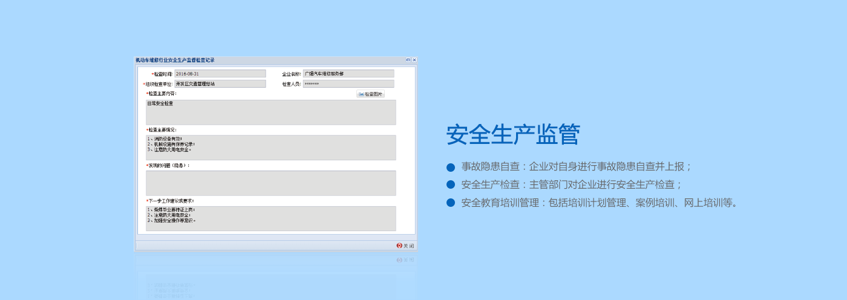The image size is (847, 300).
Task: Maximize the inspection record dialog window
Action: click(x=408, y=60)
